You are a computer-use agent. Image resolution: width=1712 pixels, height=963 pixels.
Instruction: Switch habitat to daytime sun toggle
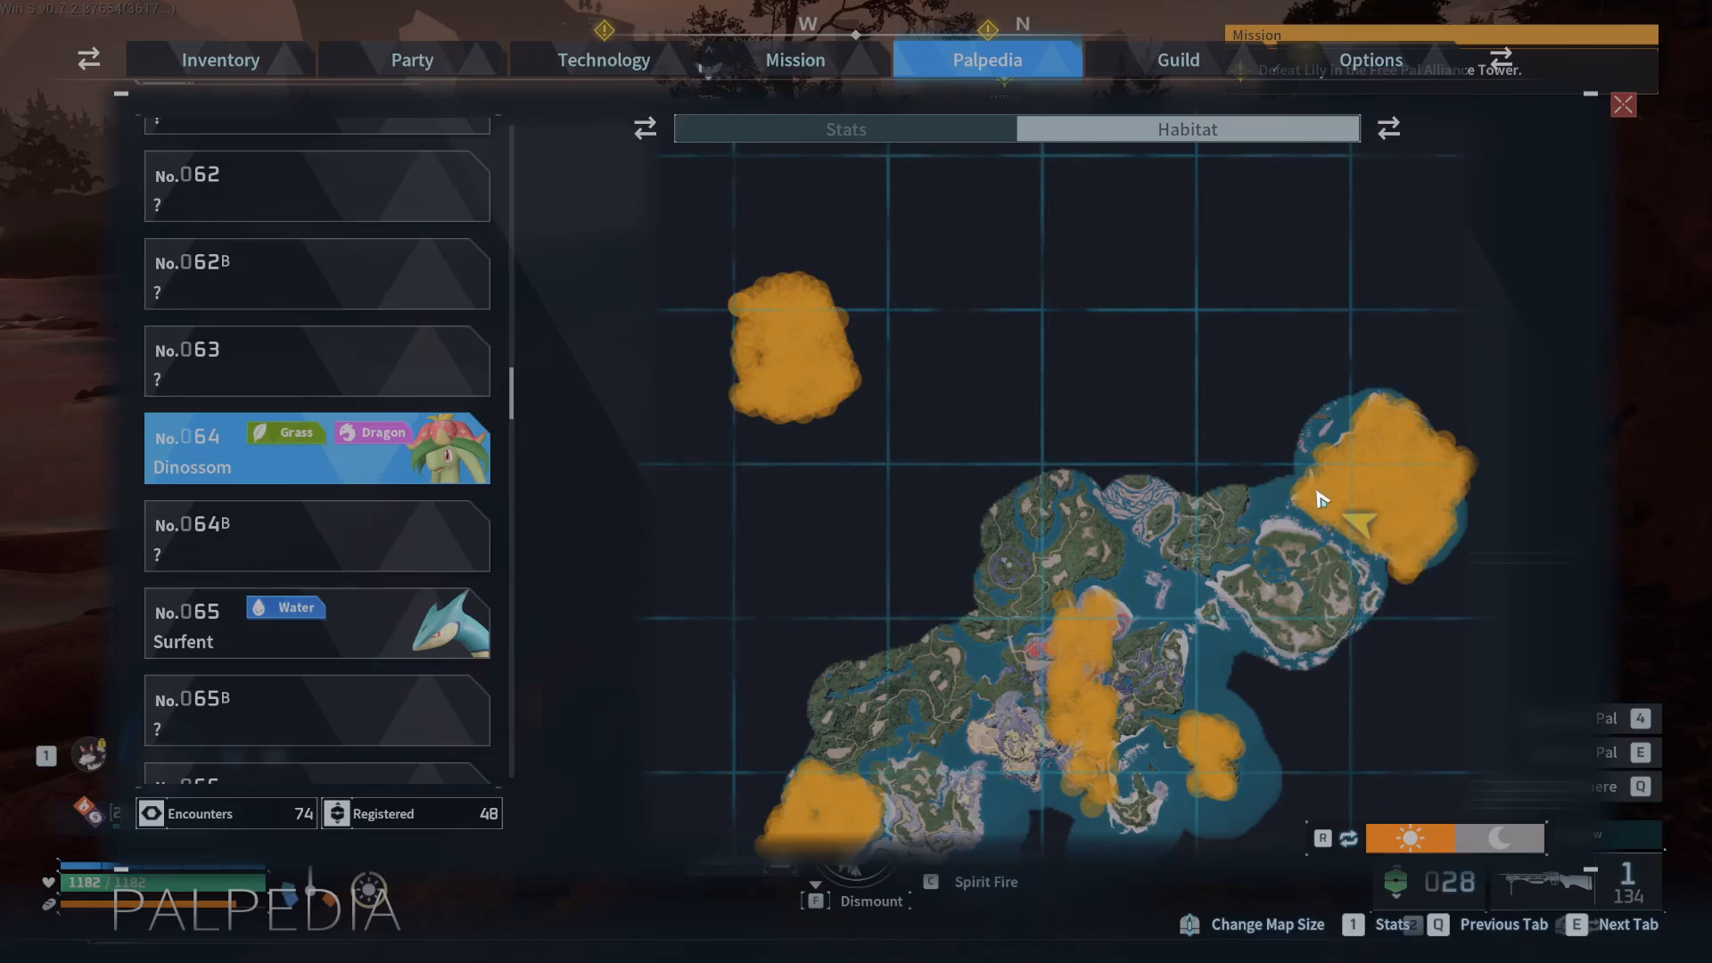[1411, 838]
